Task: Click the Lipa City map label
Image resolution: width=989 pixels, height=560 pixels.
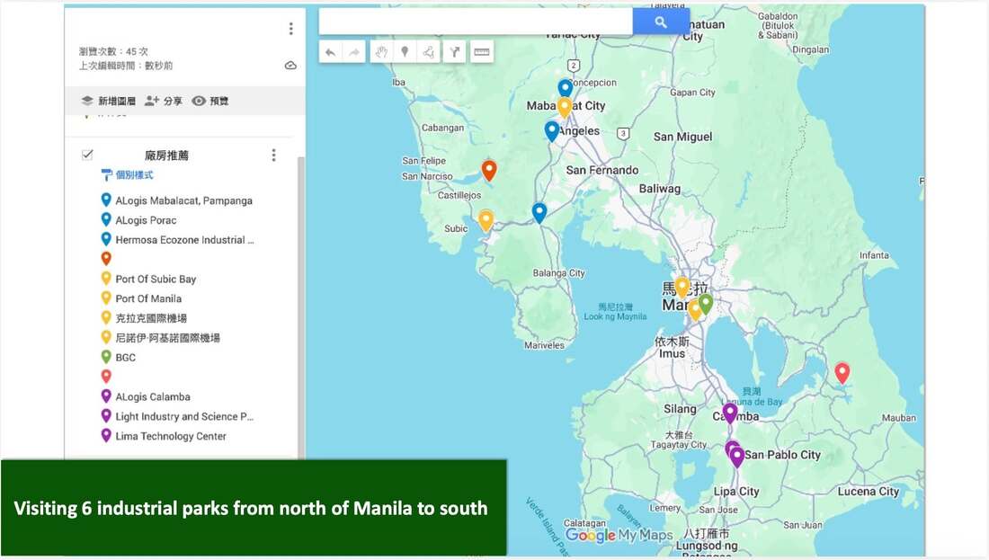Action: point(736,492)
